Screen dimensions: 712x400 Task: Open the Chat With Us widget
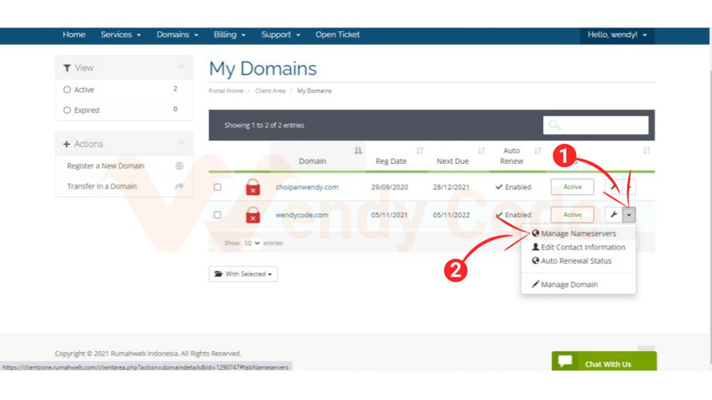(x=604, y=361)
